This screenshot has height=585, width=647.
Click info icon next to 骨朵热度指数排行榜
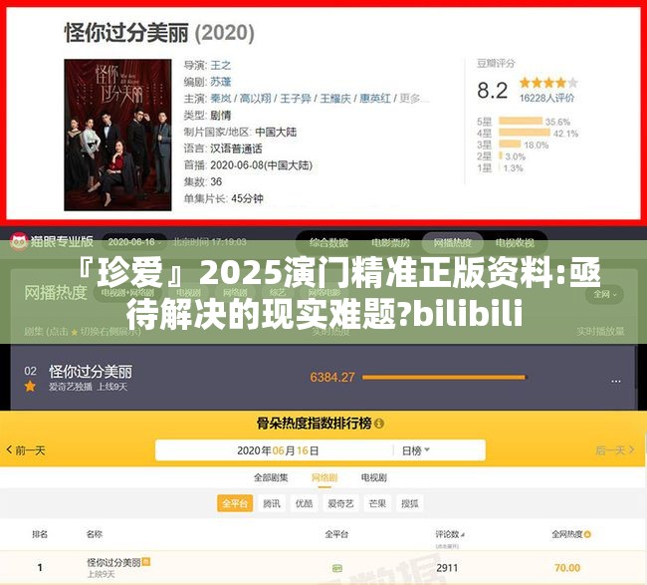pyautogui.click(x=379, y=424)
